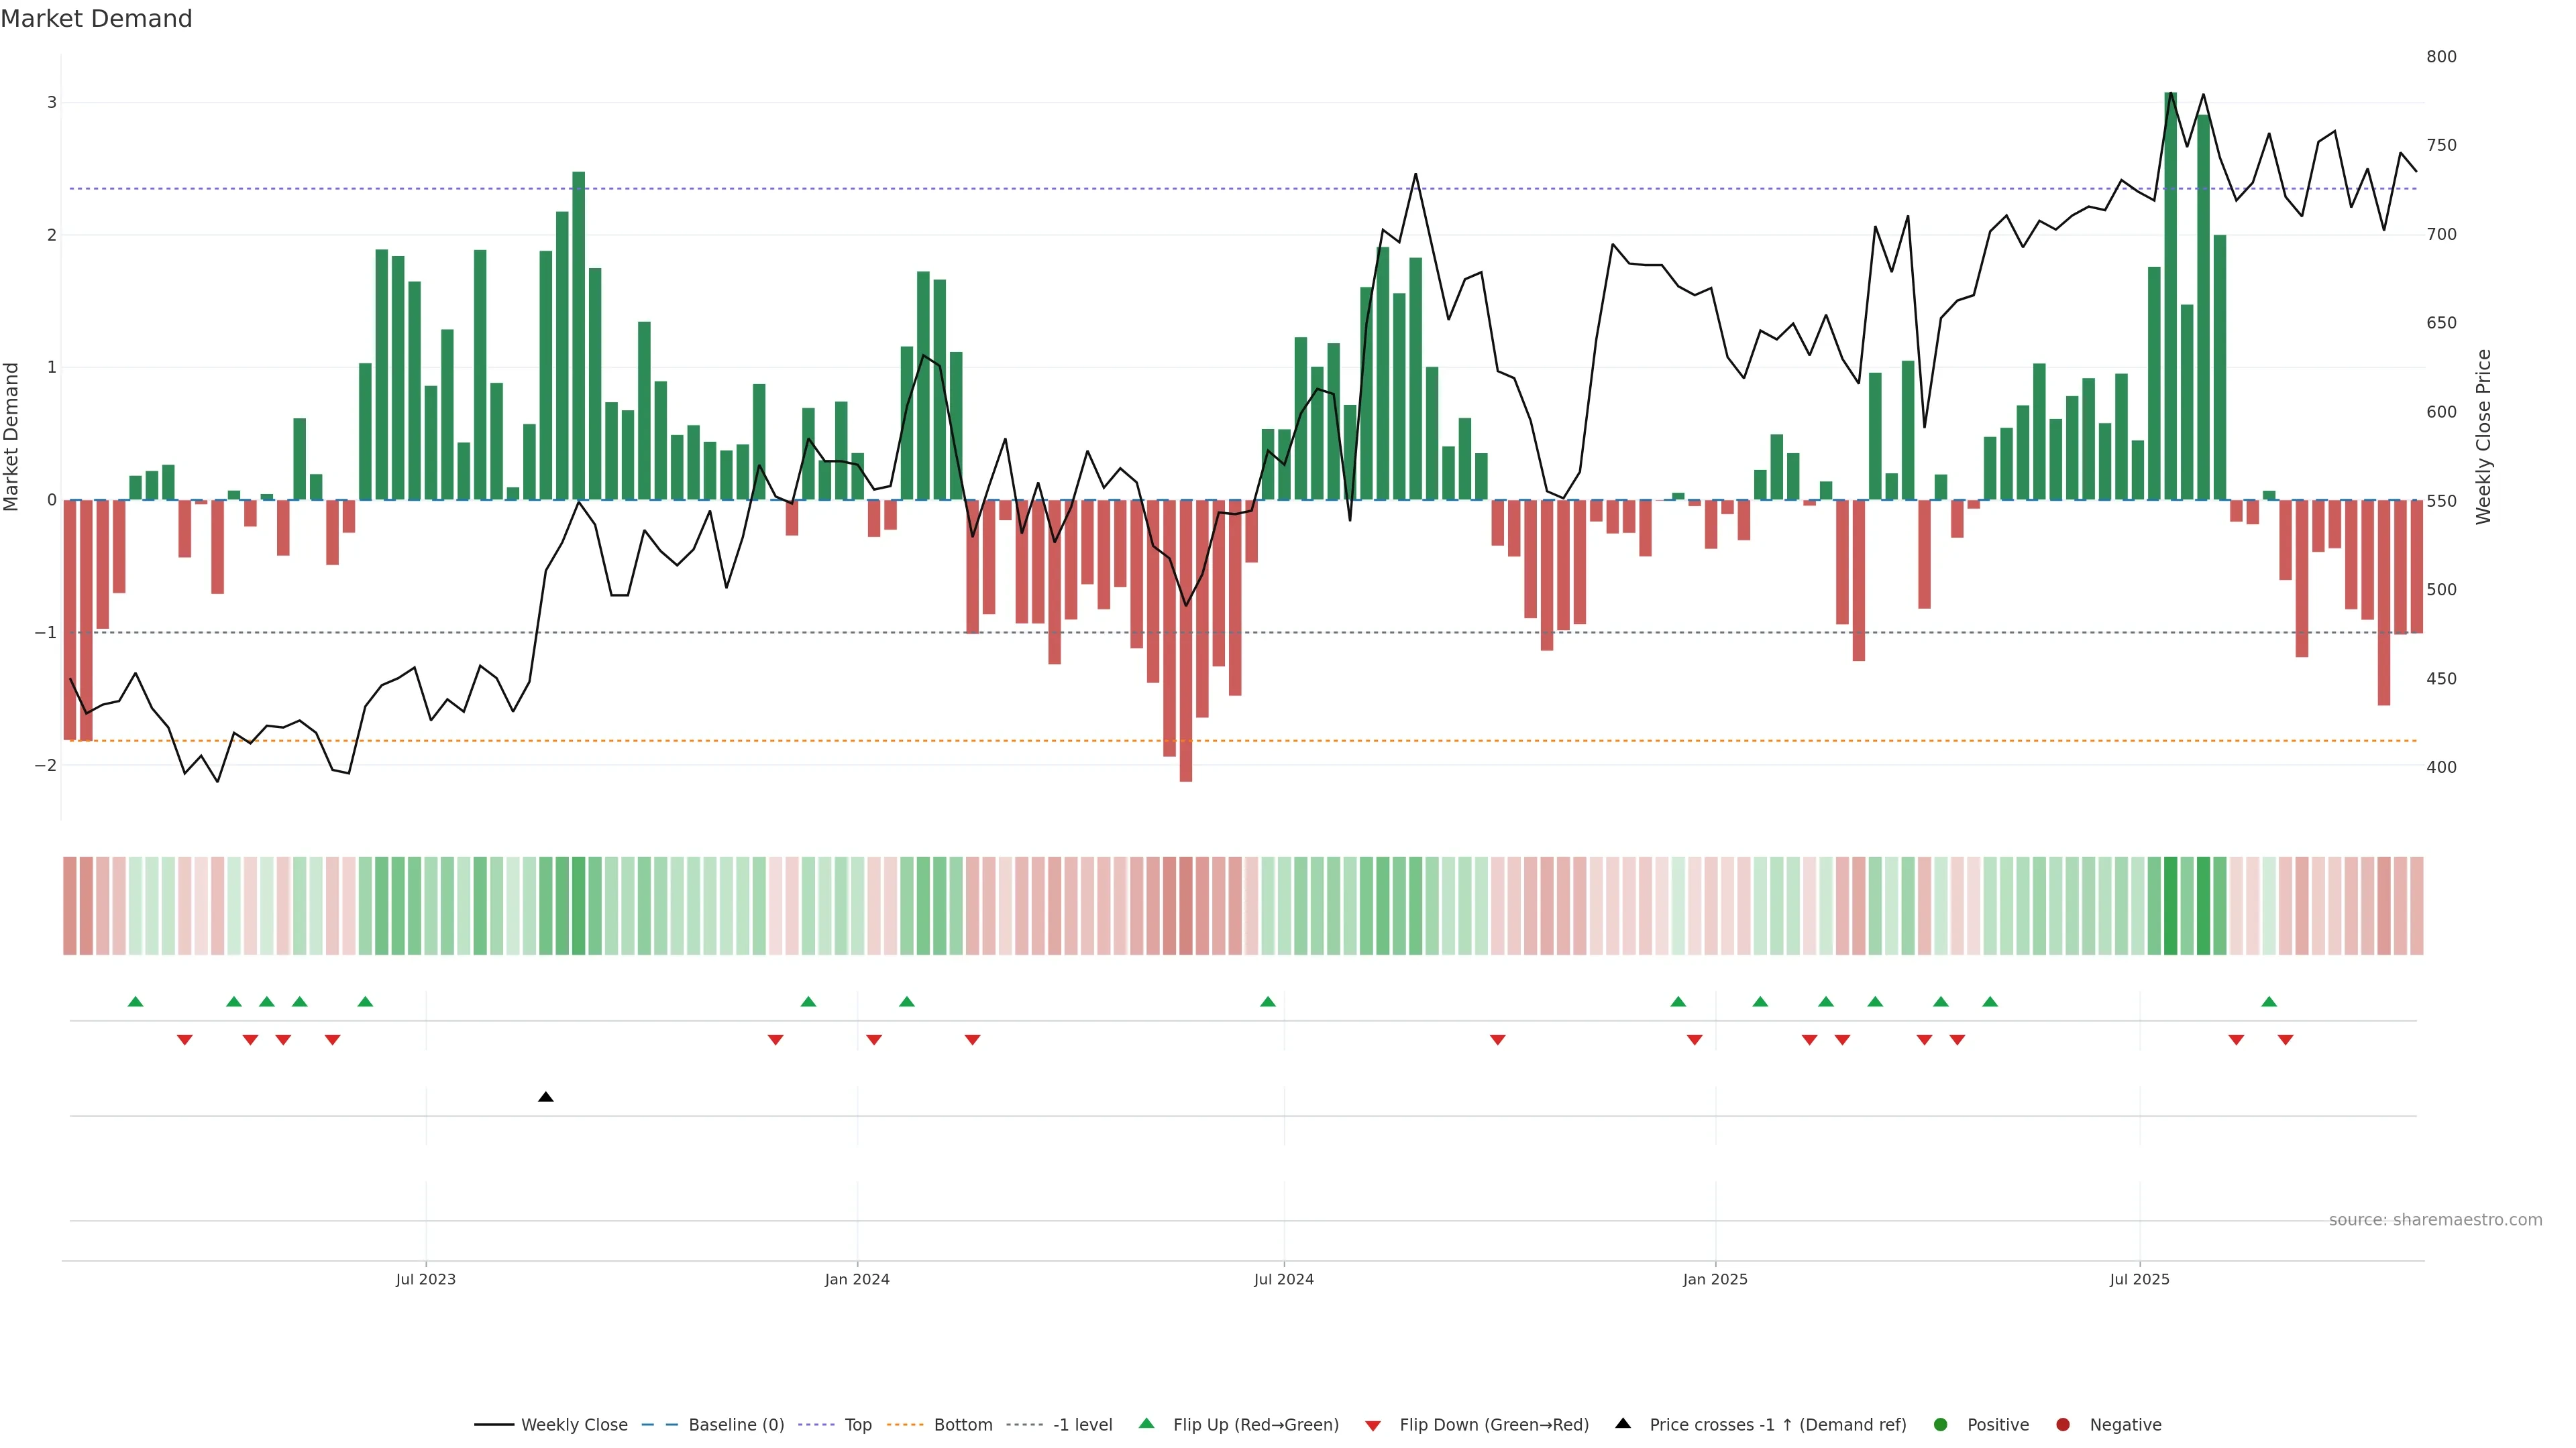Click the black legend triangle for Price crosses -1
2576x1448 pixels.
[1623, 1423]
